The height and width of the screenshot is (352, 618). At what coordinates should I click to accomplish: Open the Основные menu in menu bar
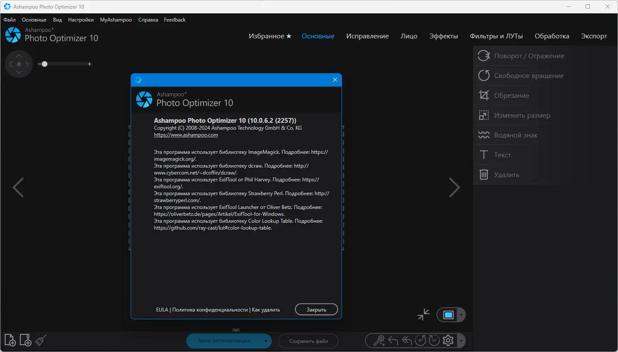[34, 20]
